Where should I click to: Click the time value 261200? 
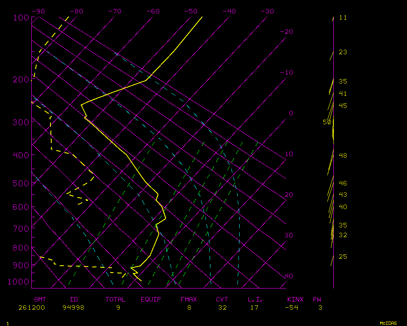(x=32, y=308)
